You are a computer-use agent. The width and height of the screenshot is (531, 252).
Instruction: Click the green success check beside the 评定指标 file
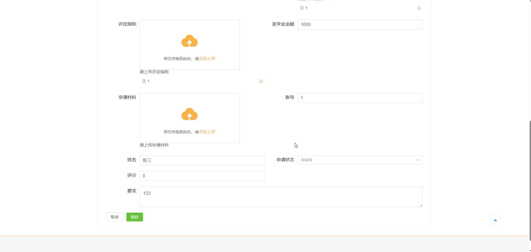coord(261,81)
